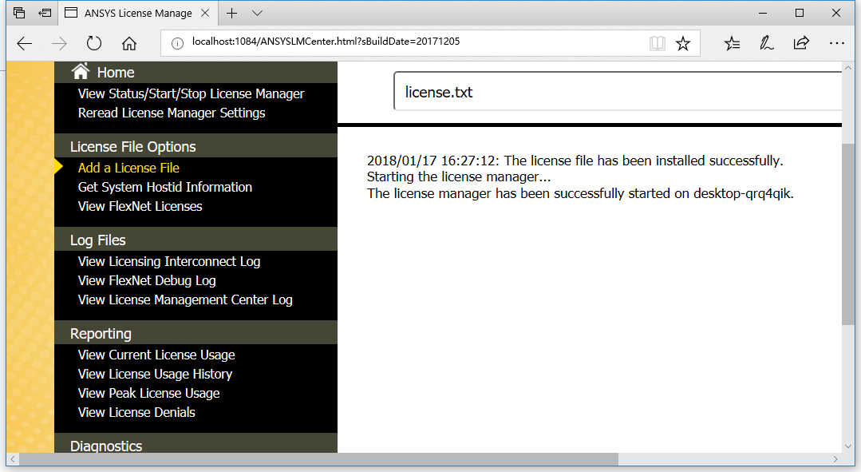The height and width of the screenshot is (472, 861).
Task: Add page to favorites star icon
Action: (x=682, y=43)
